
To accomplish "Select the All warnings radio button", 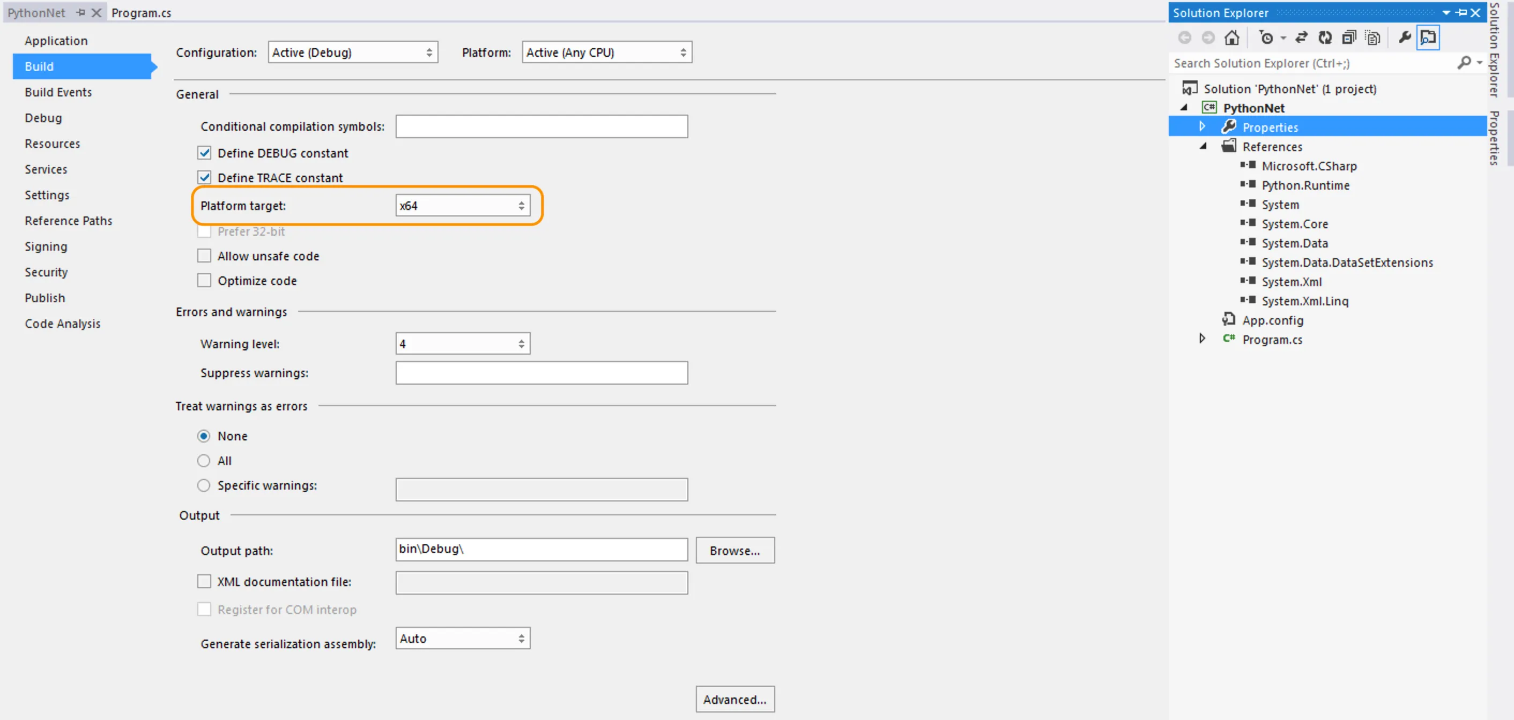I will [x=203, y=461].
